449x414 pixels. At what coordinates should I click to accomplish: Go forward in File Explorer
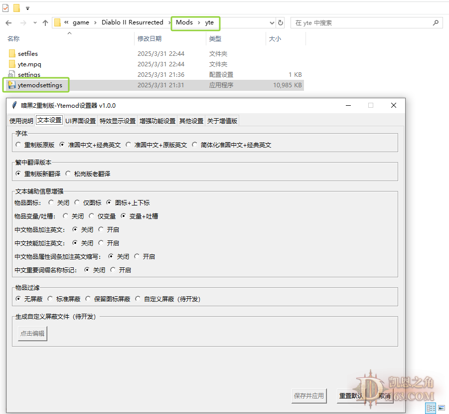[23, 23]
